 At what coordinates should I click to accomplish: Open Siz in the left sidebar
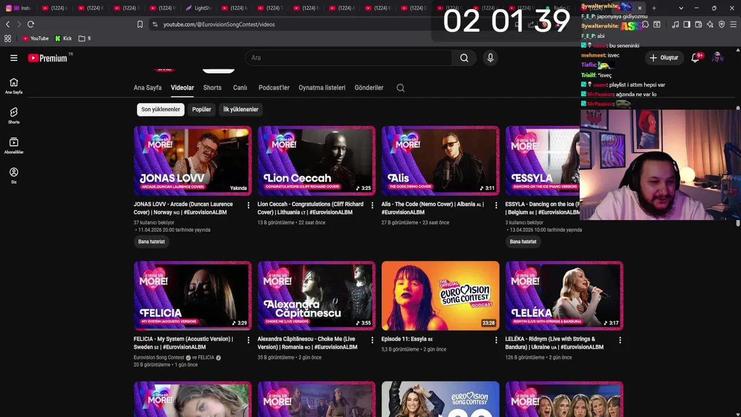click(x=14, y=175)
